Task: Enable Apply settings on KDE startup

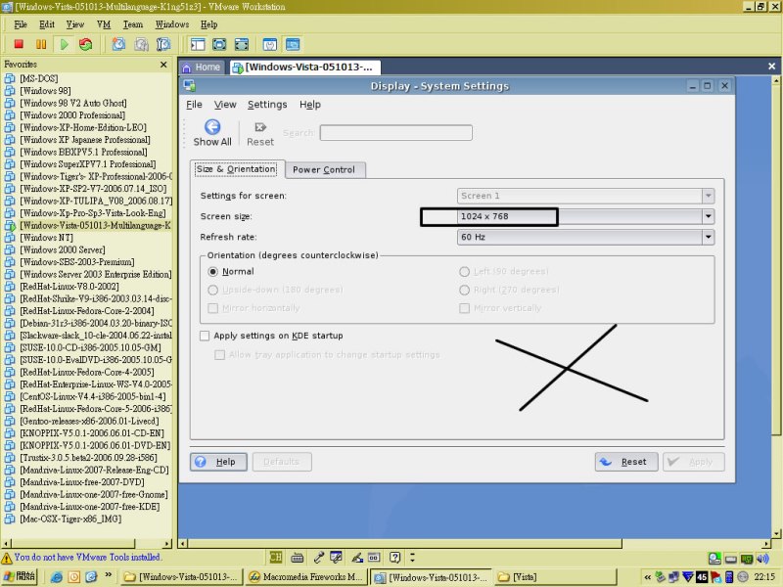Action: [x=205, y=336]
